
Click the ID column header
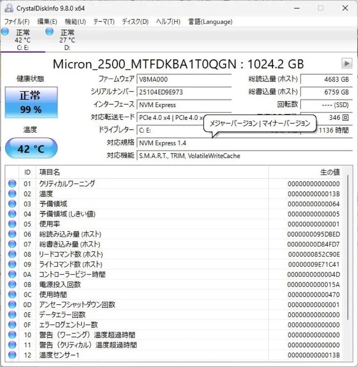coord(27,172)
